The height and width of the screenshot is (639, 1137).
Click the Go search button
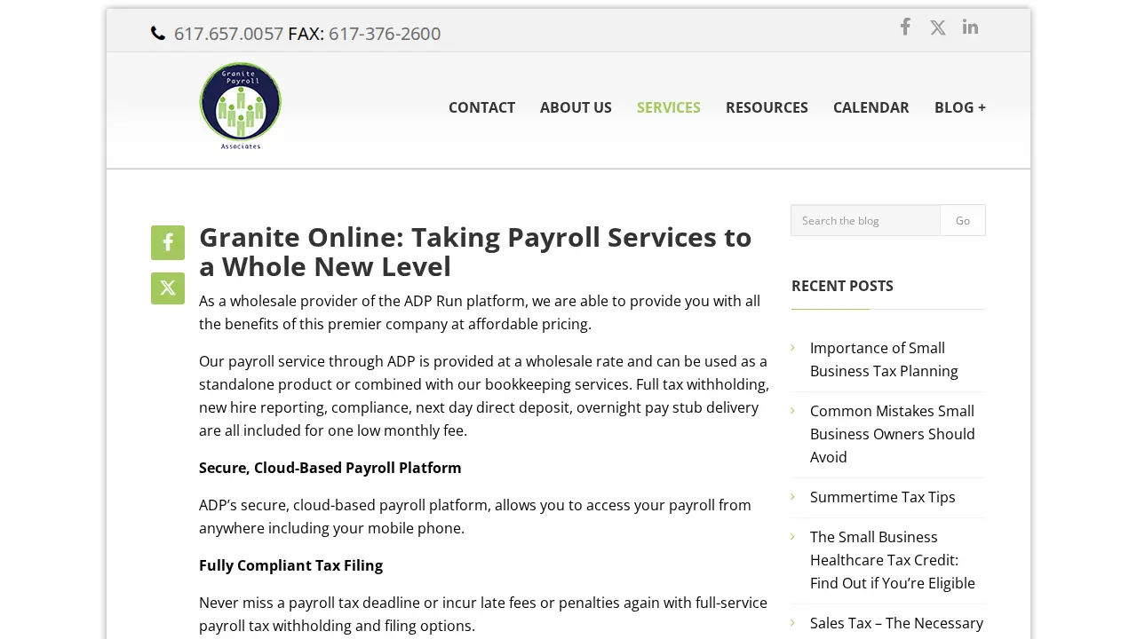point(963,220)
